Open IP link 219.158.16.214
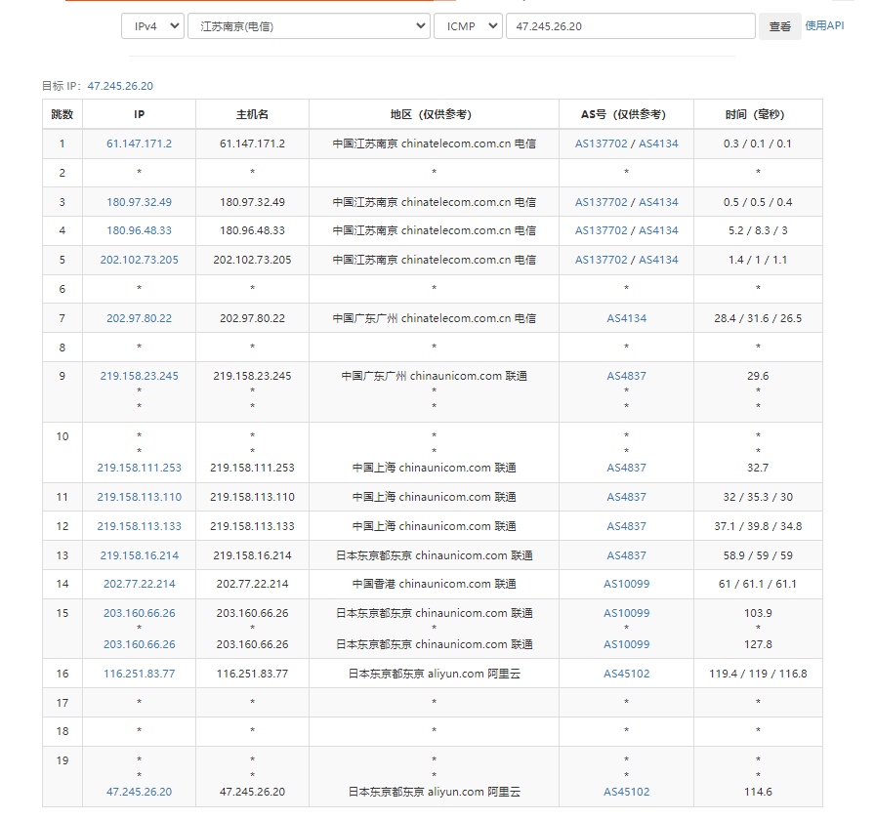 [139, 555]
